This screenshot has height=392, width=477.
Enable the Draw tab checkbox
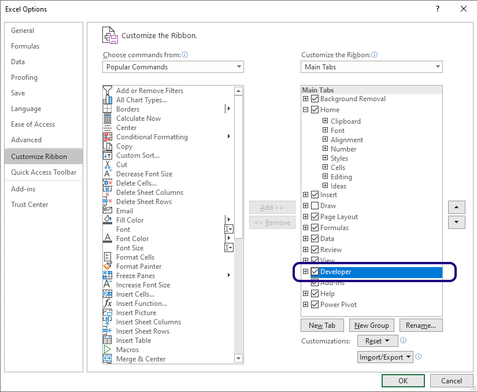point(315,206)
